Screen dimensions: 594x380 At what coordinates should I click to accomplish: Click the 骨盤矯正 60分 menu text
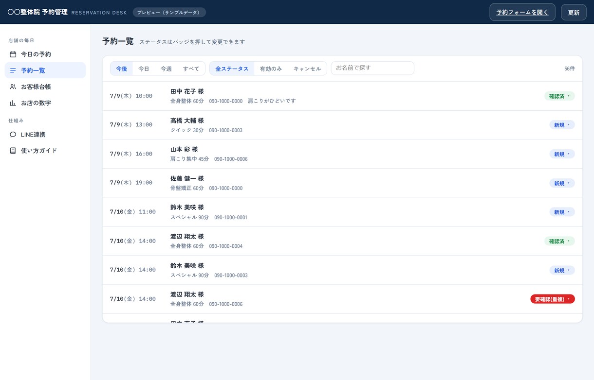point(187,188)
